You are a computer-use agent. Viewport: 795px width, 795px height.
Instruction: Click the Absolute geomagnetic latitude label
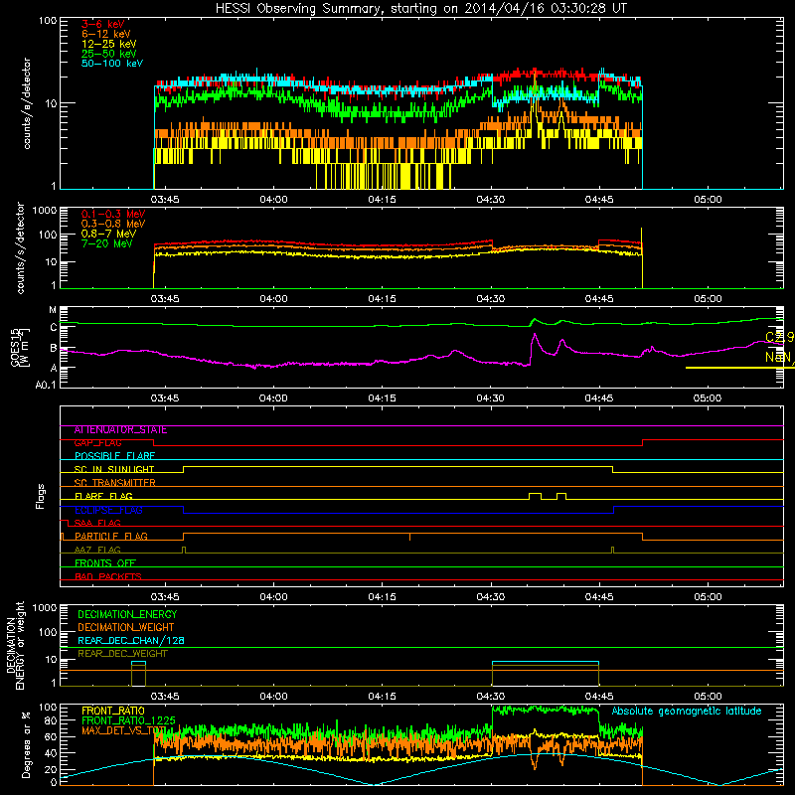point(687,712)
